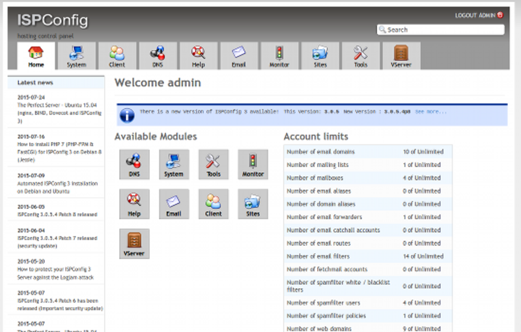Open 'ISPConfig 3.0.5.4 Patch 6 has been released' news
Image resolution: width=521 pixels, height=332 pixels.
(60, 305)
